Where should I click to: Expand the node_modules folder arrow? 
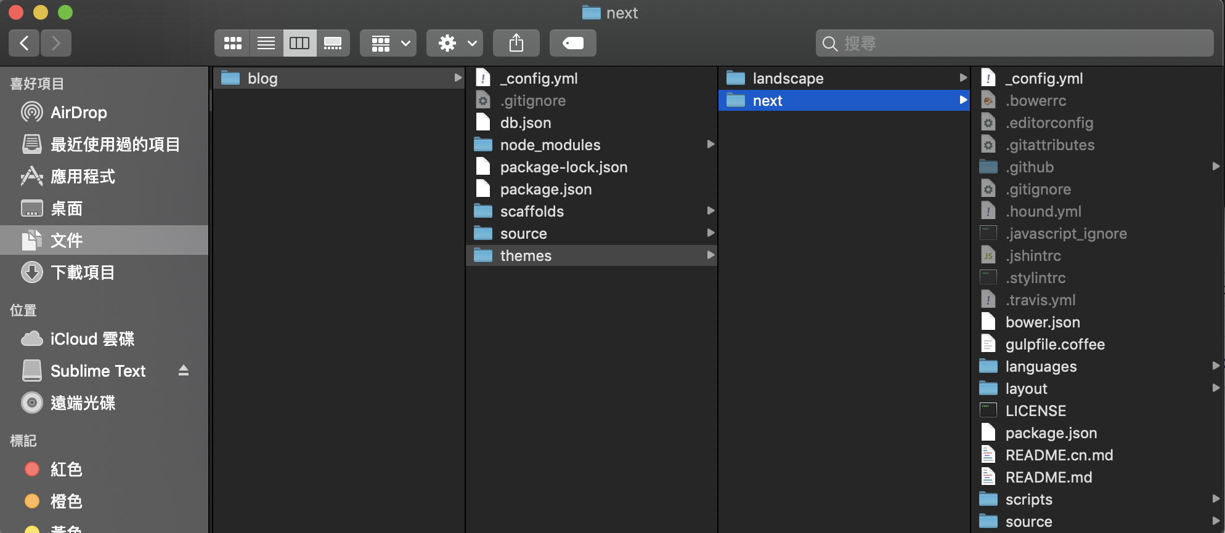pyautogui.click(x=710, y=145)
